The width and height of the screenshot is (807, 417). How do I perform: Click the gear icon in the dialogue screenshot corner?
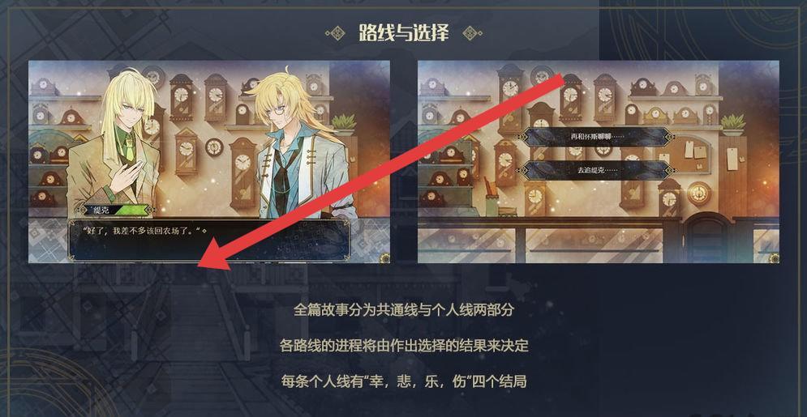(385, 257)
